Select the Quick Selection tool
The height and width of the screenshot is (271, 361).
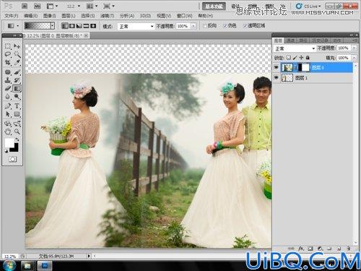(17, 54)
